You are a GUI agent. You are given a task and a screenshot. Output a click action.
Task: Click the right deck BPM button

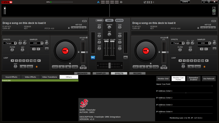pyautogui.click(x=214, y=21)
